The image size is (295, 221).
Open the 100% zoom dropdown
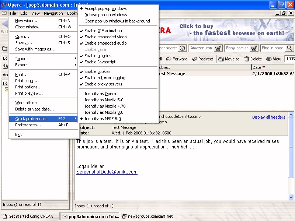tap(290, 59)
